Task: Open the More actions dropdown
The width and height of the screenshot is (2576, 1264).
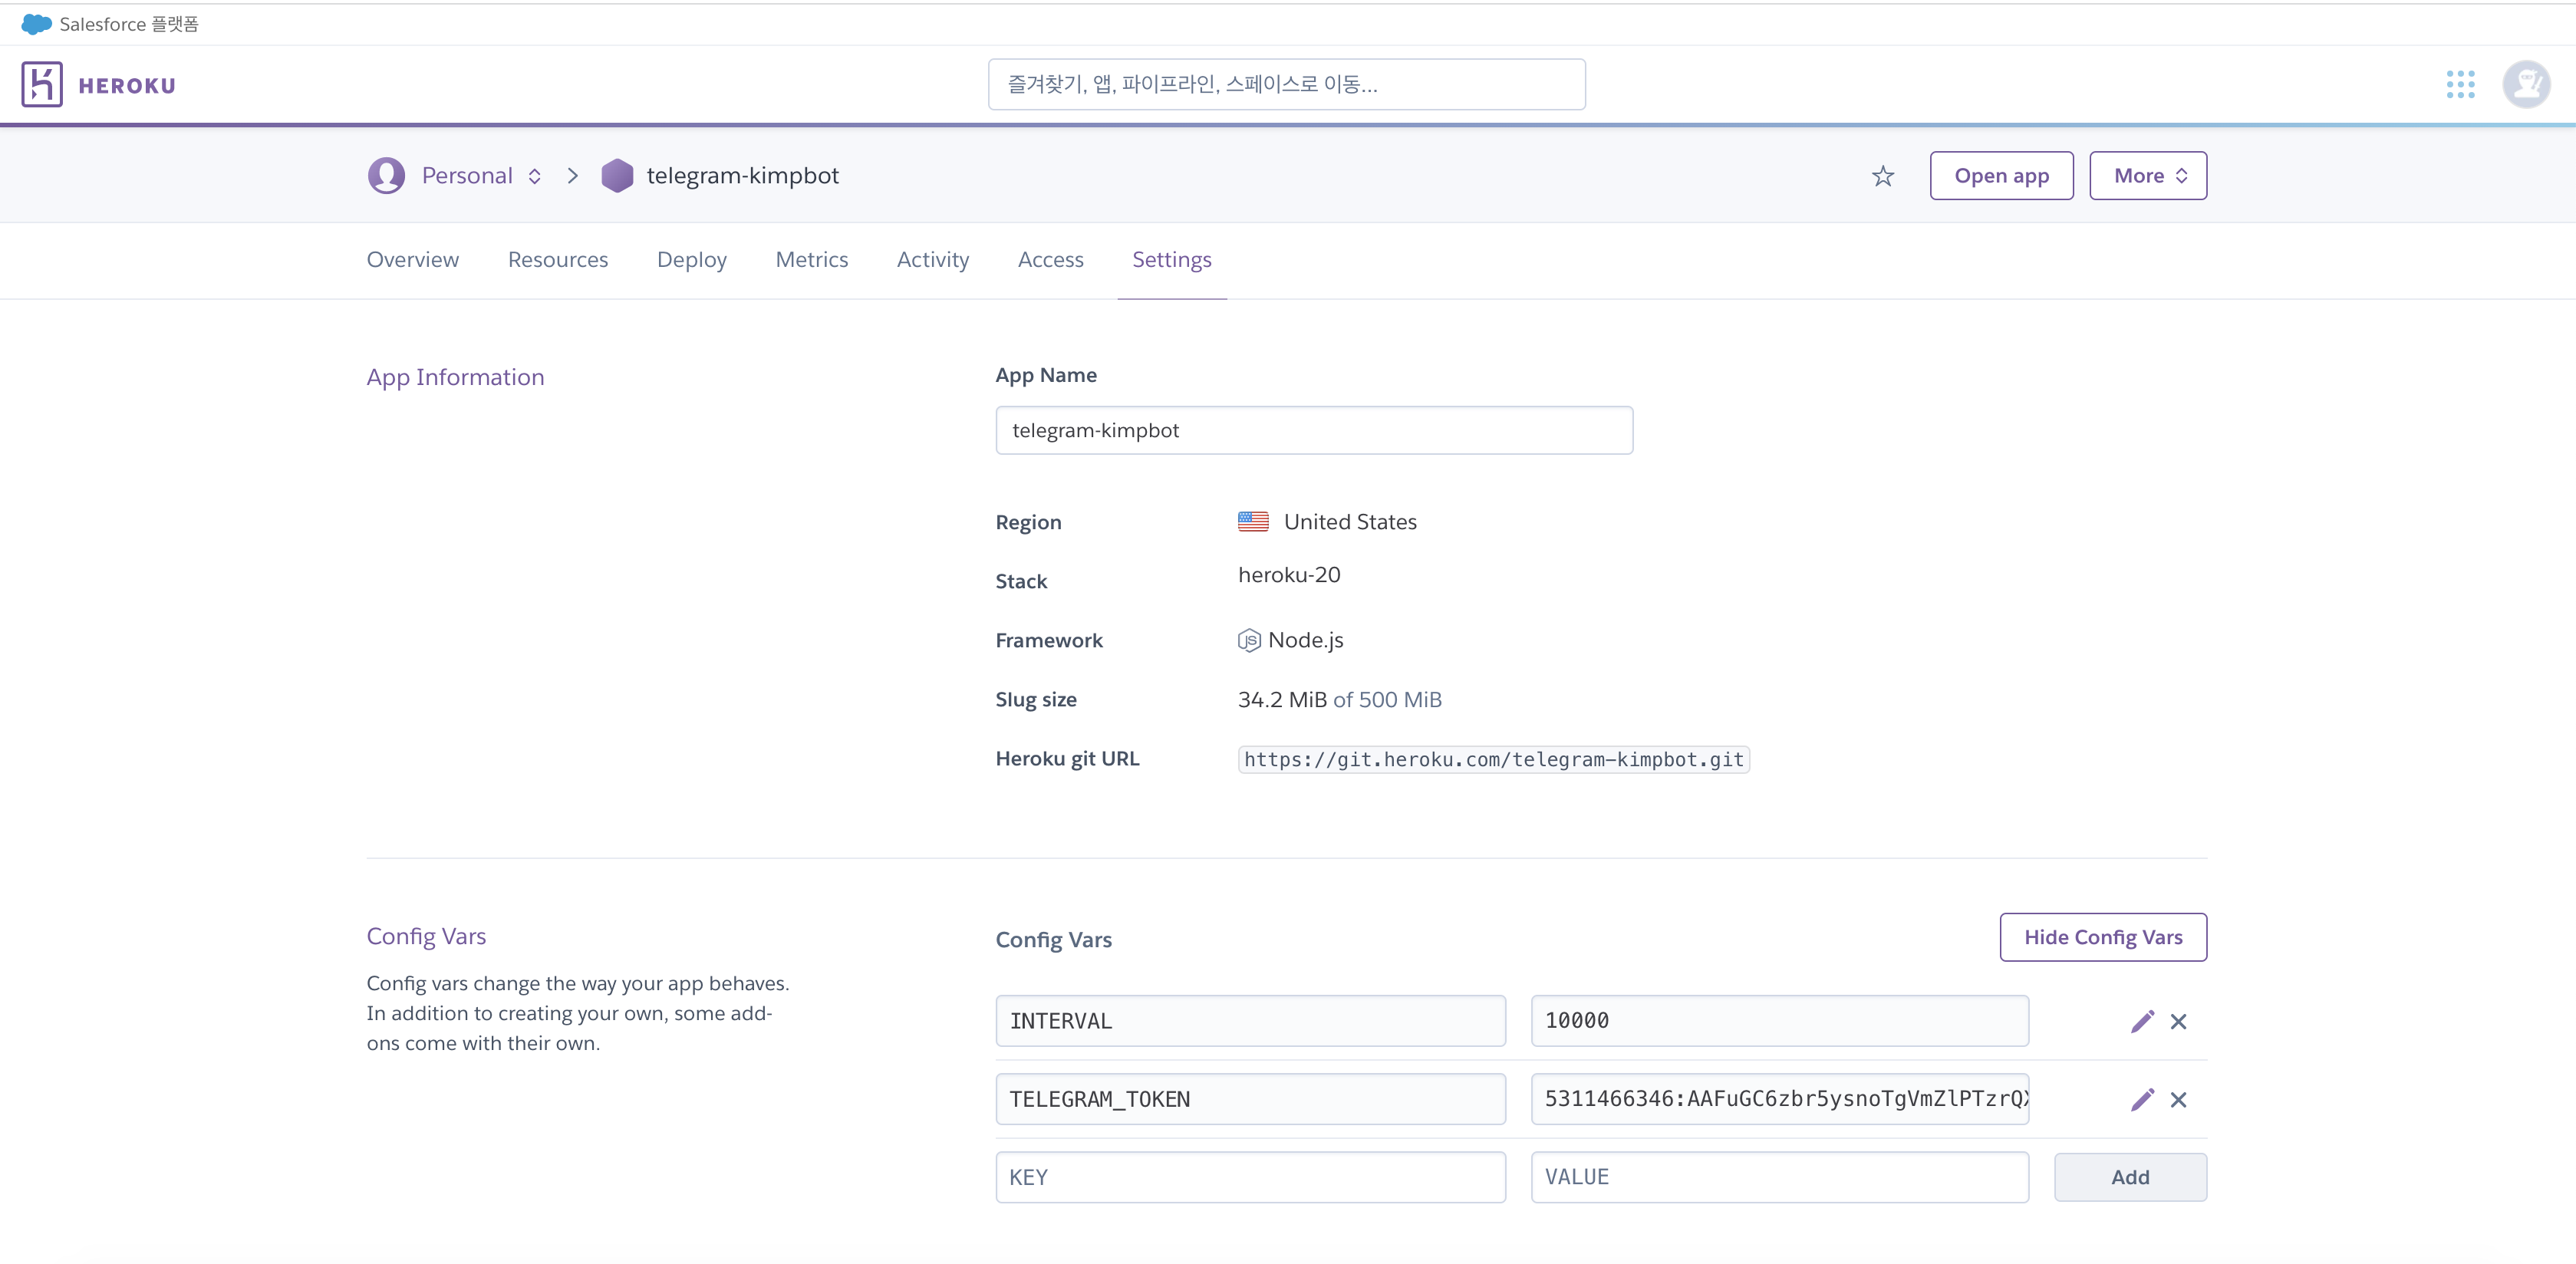Action: [x=2147, y=176]
